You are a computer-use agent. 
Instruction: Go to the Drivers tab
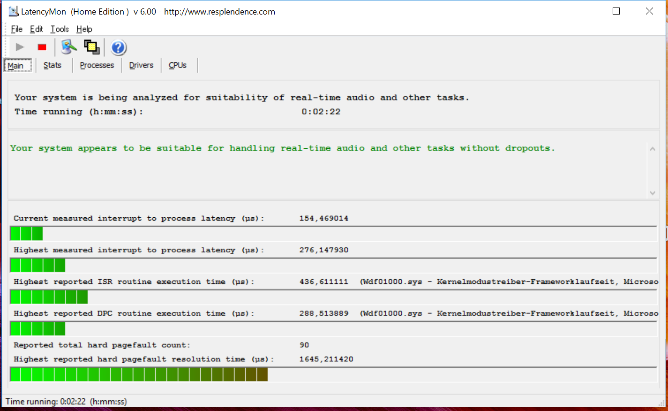coord(141,65)
